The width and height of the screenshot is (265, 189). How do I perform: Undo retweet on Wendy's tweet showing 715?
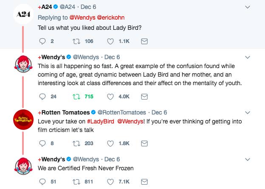point(76,97)
